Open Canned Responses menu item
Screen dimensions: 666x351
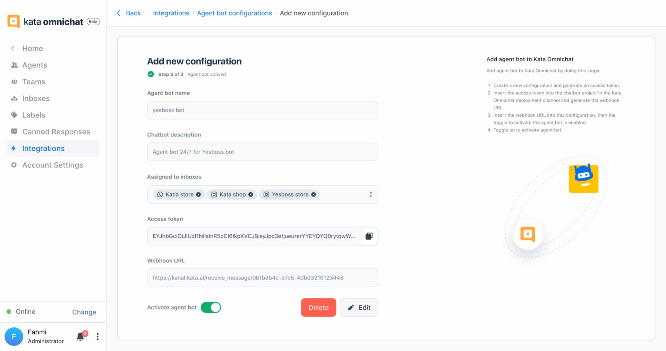coord(56,132)
